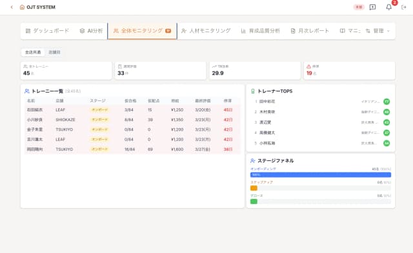Open the ダッシュボード tab

(x=47, y=31)
